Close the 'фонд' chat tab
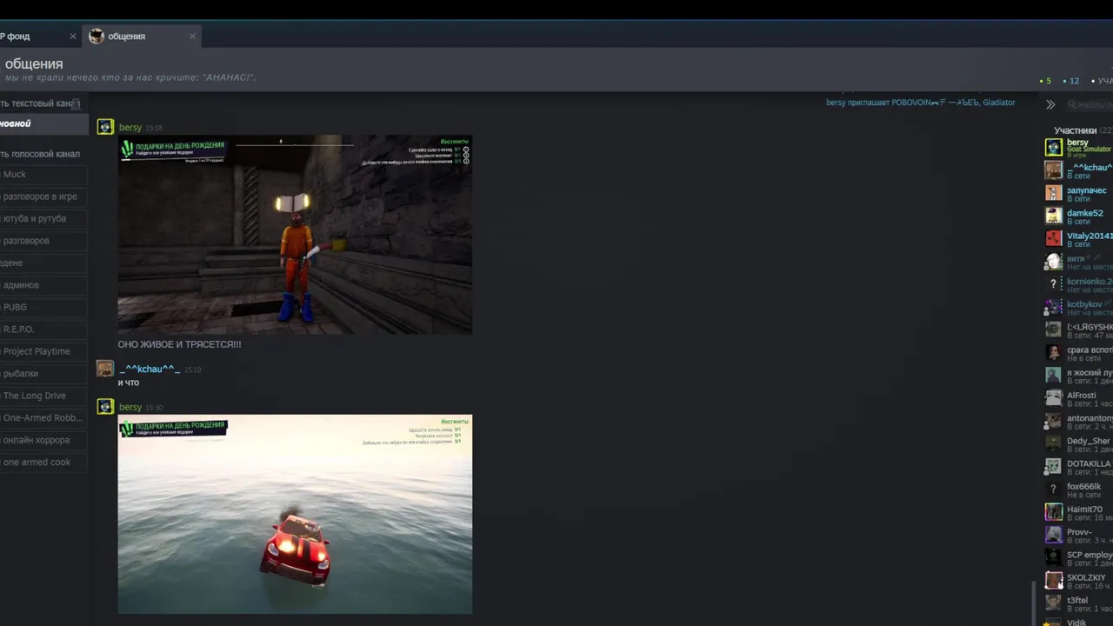 coord(72,37)
